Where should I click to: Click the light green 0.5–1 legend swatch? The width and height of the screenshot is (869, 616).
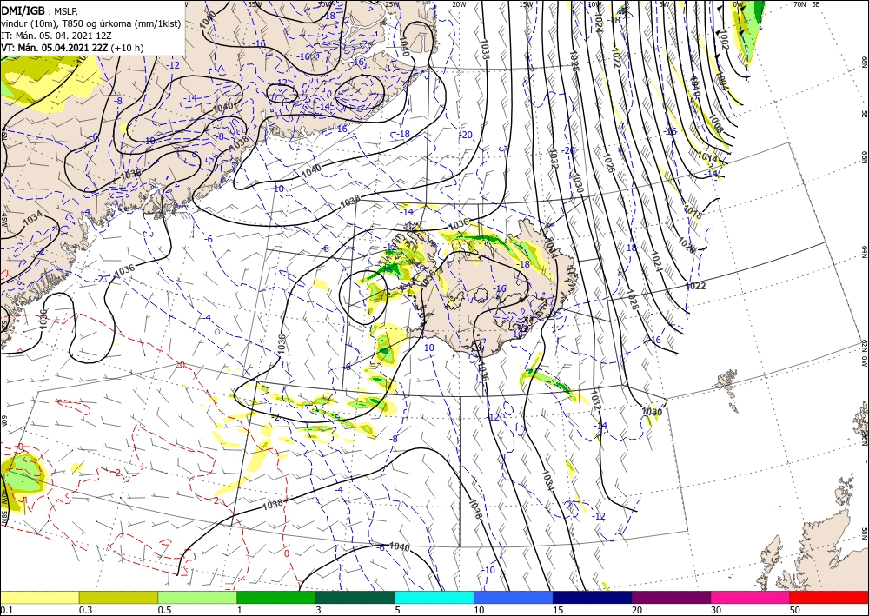197,597
